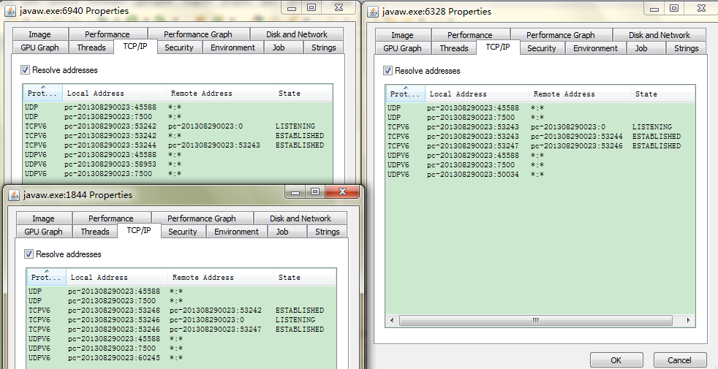Click horizontal scrollbar thumb in javaw.exe:6328 list
This screenshot has height=369, width=718.
tap(536, 321)
